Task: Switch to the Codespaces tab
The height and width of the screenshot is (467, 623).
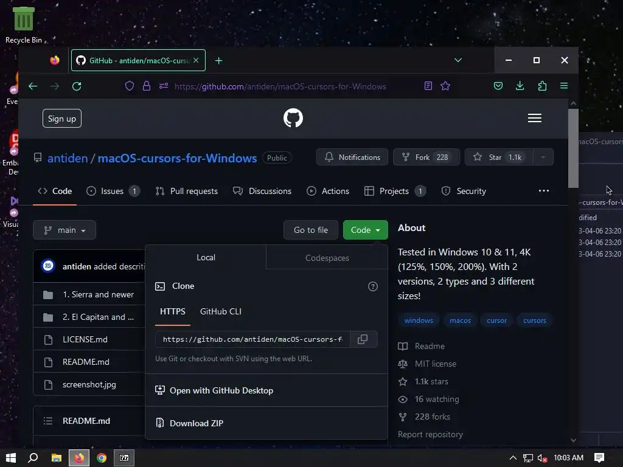Action: click(x=327, y=258)
